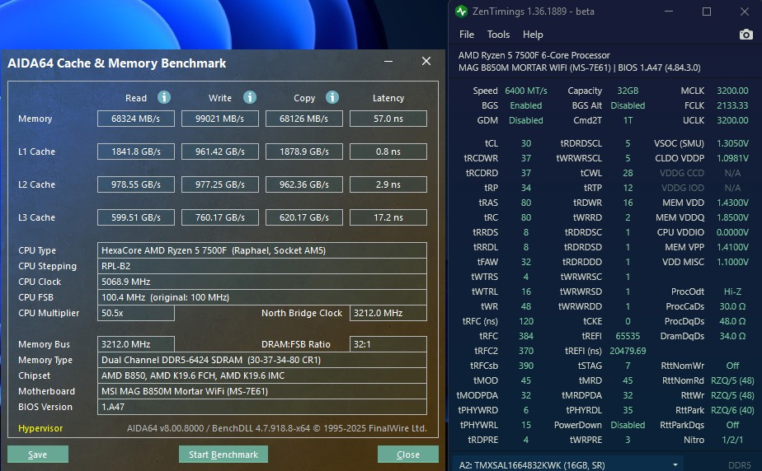
Task: Click the CPU Stepping value RPL-B2
Action: (262, 266)
